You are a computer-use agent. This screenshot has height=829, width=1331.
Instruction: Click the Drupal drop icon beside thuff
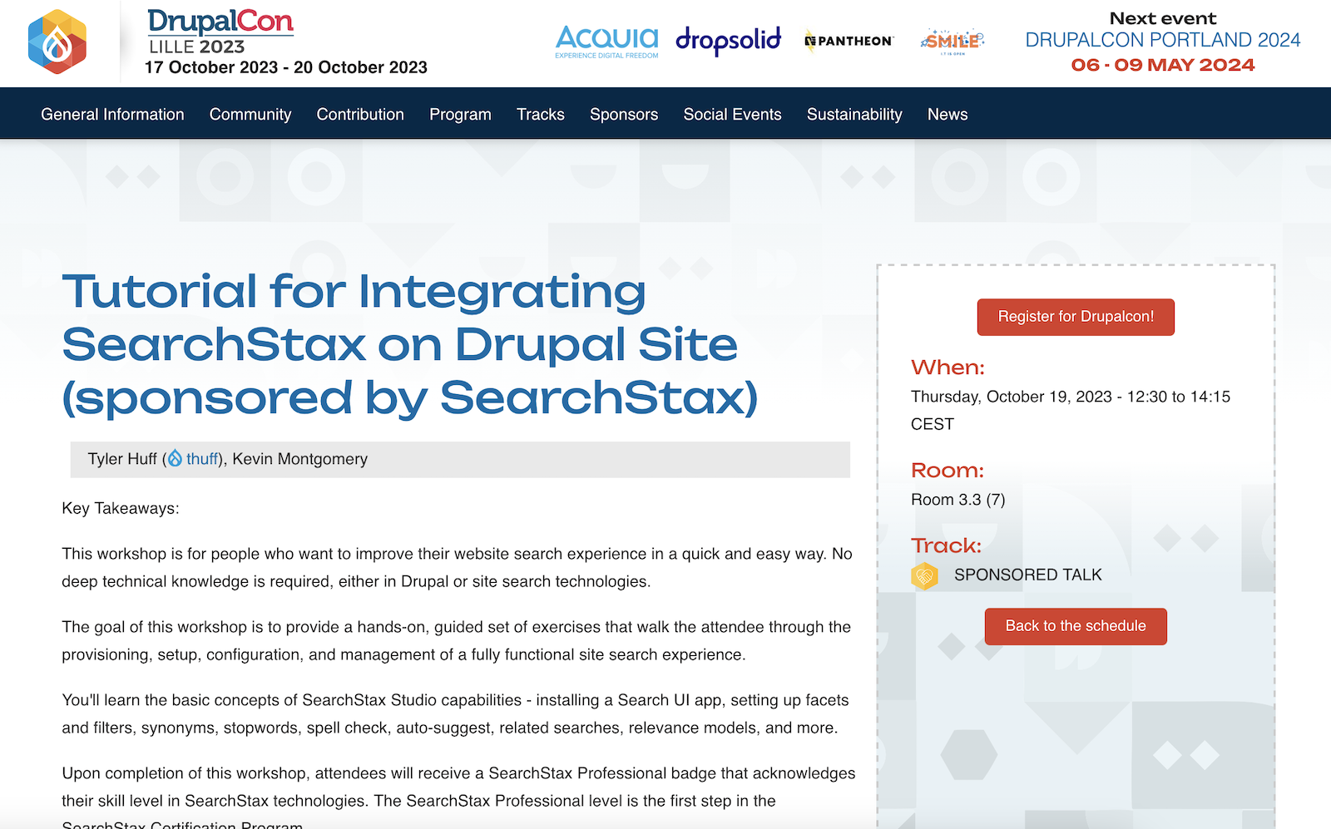[176, 459]
